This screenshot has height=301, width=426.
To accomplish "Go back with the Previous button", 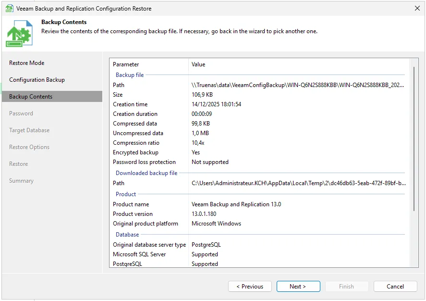I will [x=250, y=287].
